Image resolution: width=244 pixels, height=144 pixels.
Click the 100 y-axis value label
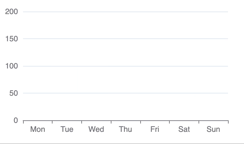point(12,66)
